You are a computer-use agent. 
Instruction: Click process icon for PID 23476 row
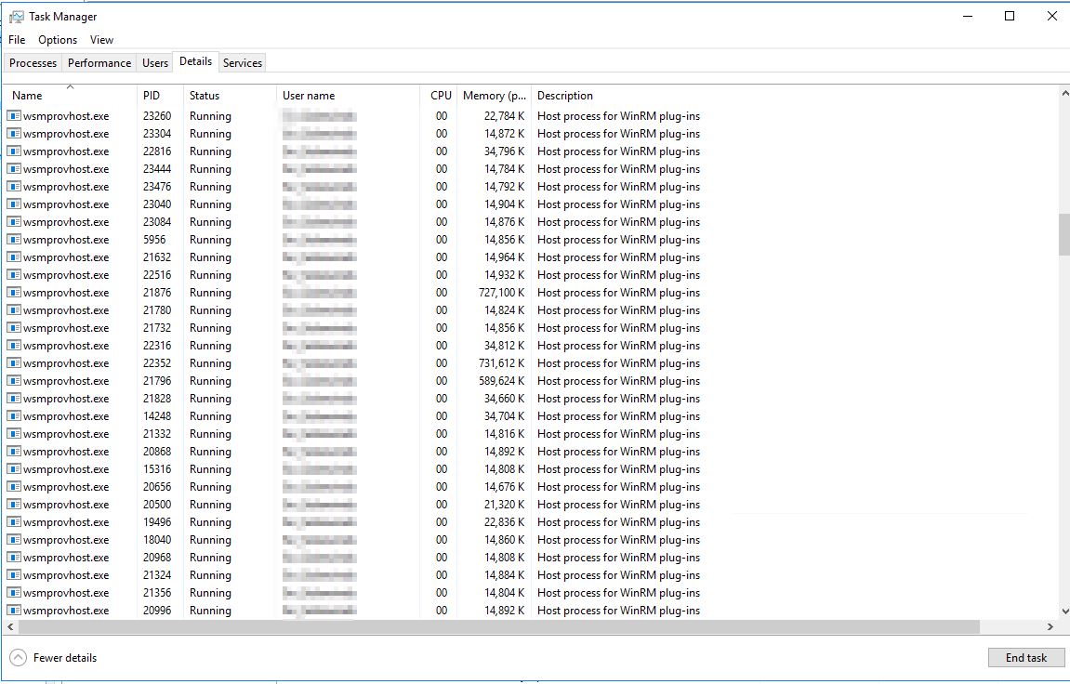(x=14, y=187)
